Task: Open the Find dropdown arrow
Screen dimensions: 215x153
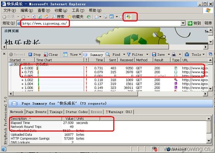Action: (124, 55)
